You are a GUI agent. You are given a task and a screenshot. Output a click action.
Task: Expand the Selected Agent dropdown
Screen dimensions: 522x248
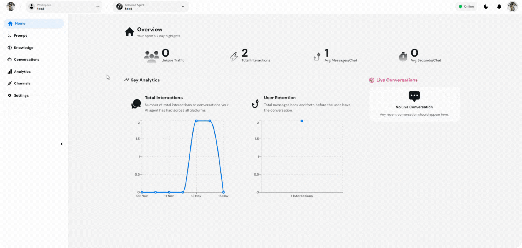[151, 7]
